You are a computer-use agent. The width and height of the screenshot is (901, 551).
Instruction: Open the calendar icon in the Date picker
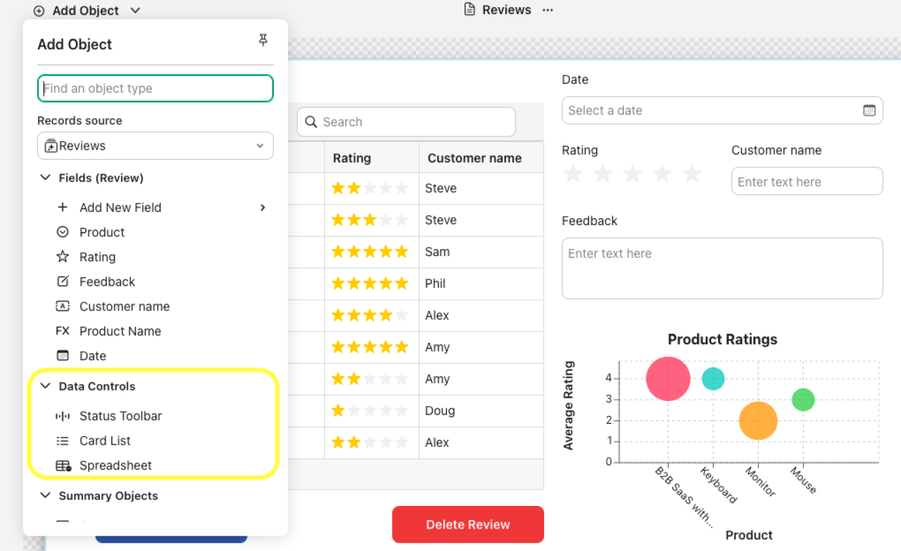point(870,110)
